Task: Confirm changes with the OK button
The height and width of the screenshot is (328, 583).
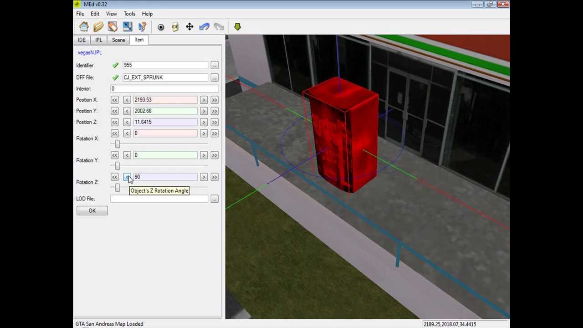Action: coord(92,210)
